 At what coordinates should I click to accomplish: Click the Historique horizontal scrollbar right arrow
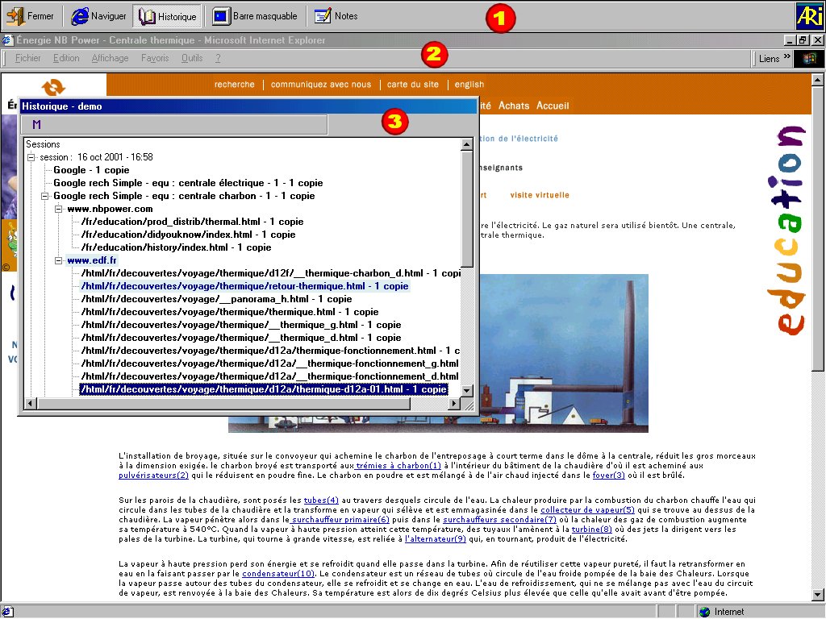(x=454, y=404)
